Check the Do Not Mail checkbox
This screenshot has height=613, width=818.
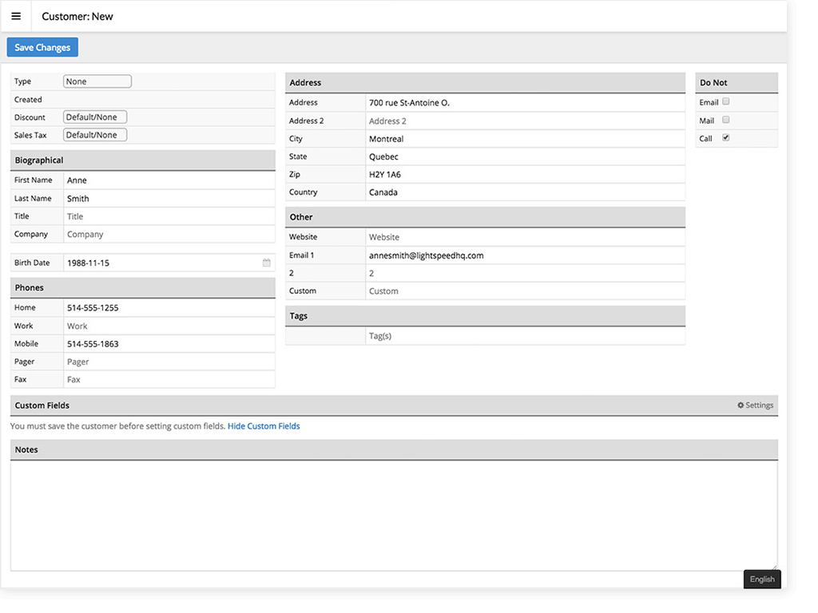coord(725,120)
